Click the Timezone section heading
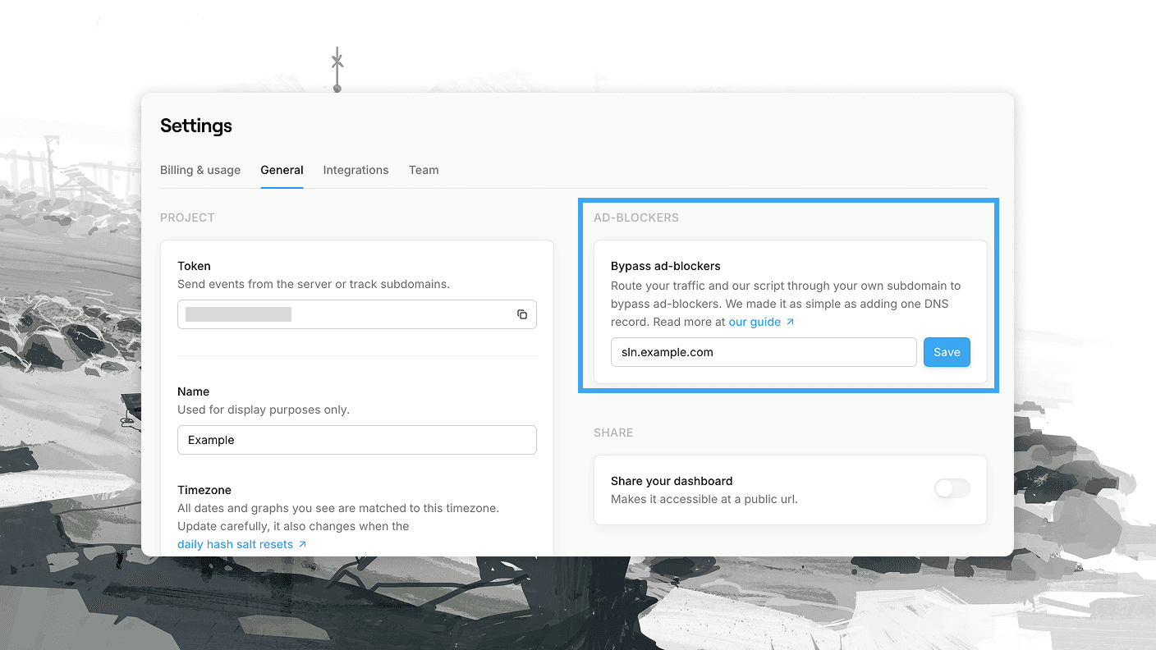Viewport: 1156px width, 650px height. tap(204, 490)
